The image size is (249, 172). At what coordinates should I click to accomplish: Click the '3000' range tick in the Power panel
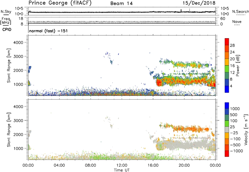[18, 57]
